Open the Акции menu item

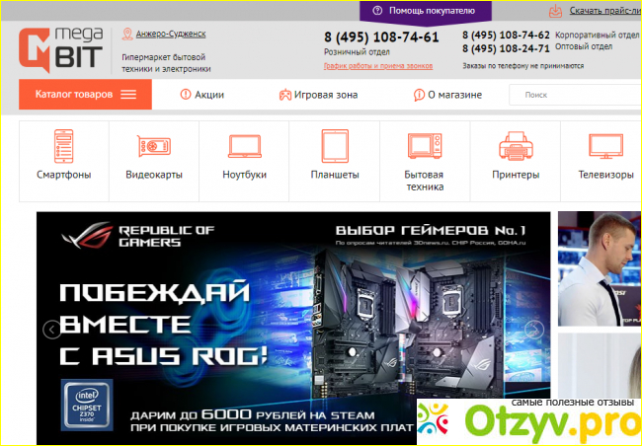(x=202, y=95)
